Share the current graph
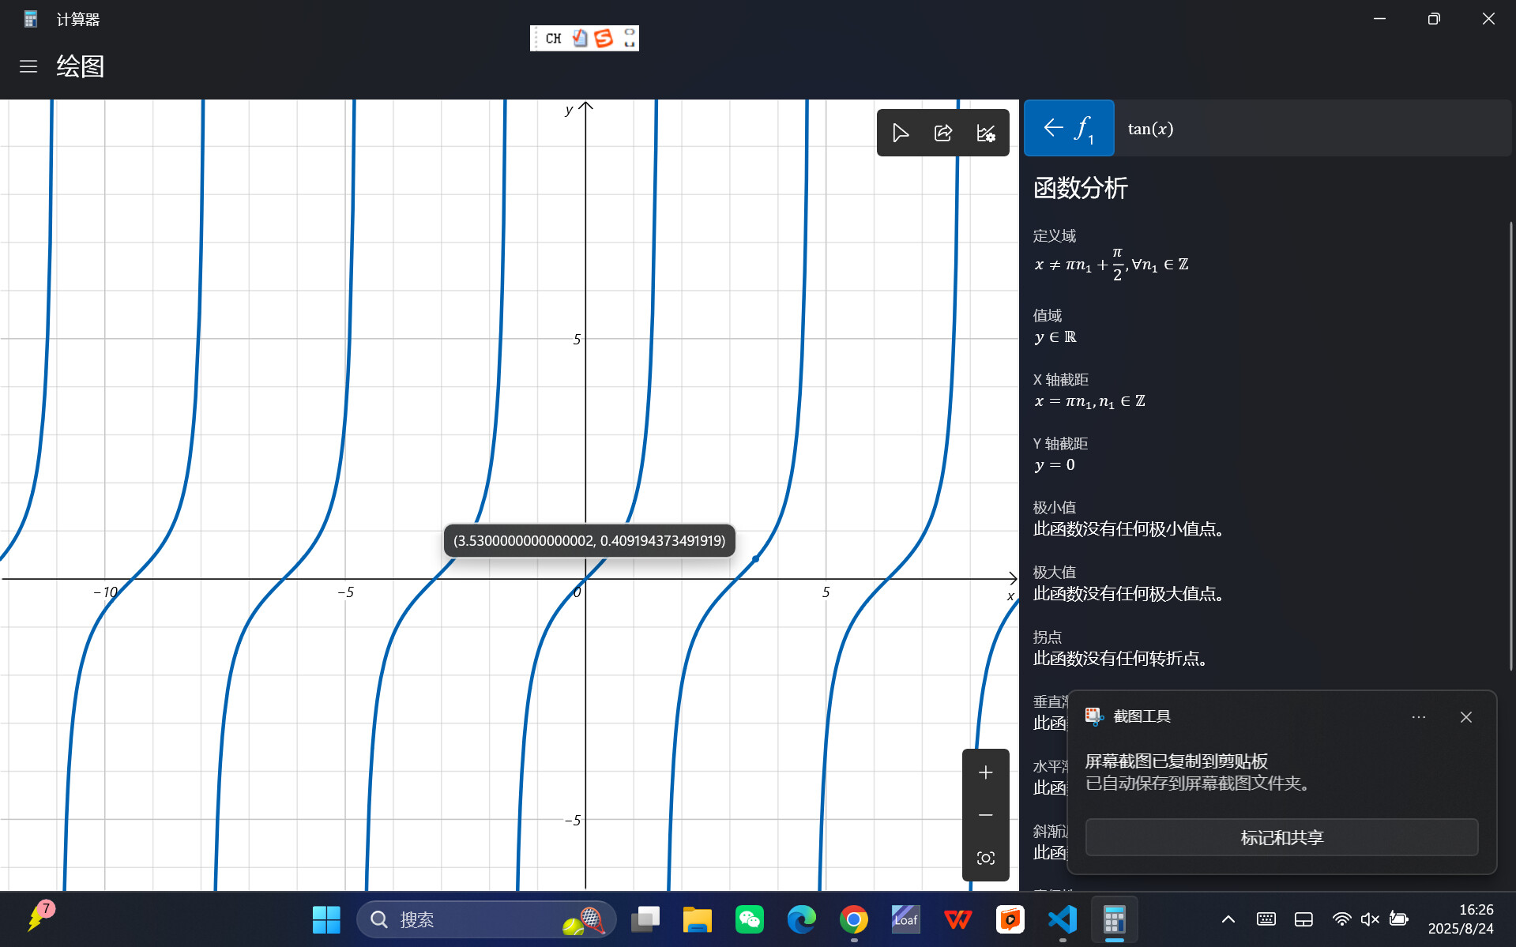This screenshot has height=947, width=1516. click(942, 133)
